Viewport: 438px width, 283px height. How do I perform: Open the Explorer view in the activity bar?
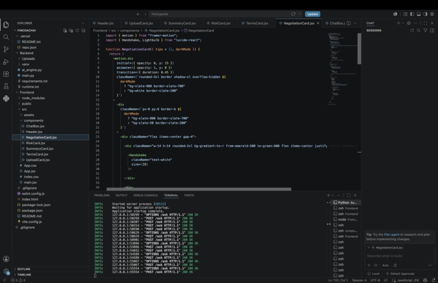coord(6,25)
